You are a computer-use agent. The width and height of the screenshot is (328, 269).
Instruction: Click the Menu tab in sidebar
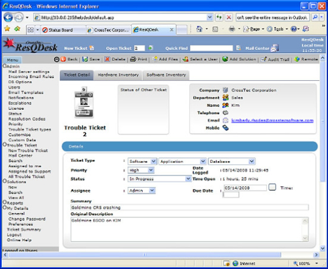point(12,60)
